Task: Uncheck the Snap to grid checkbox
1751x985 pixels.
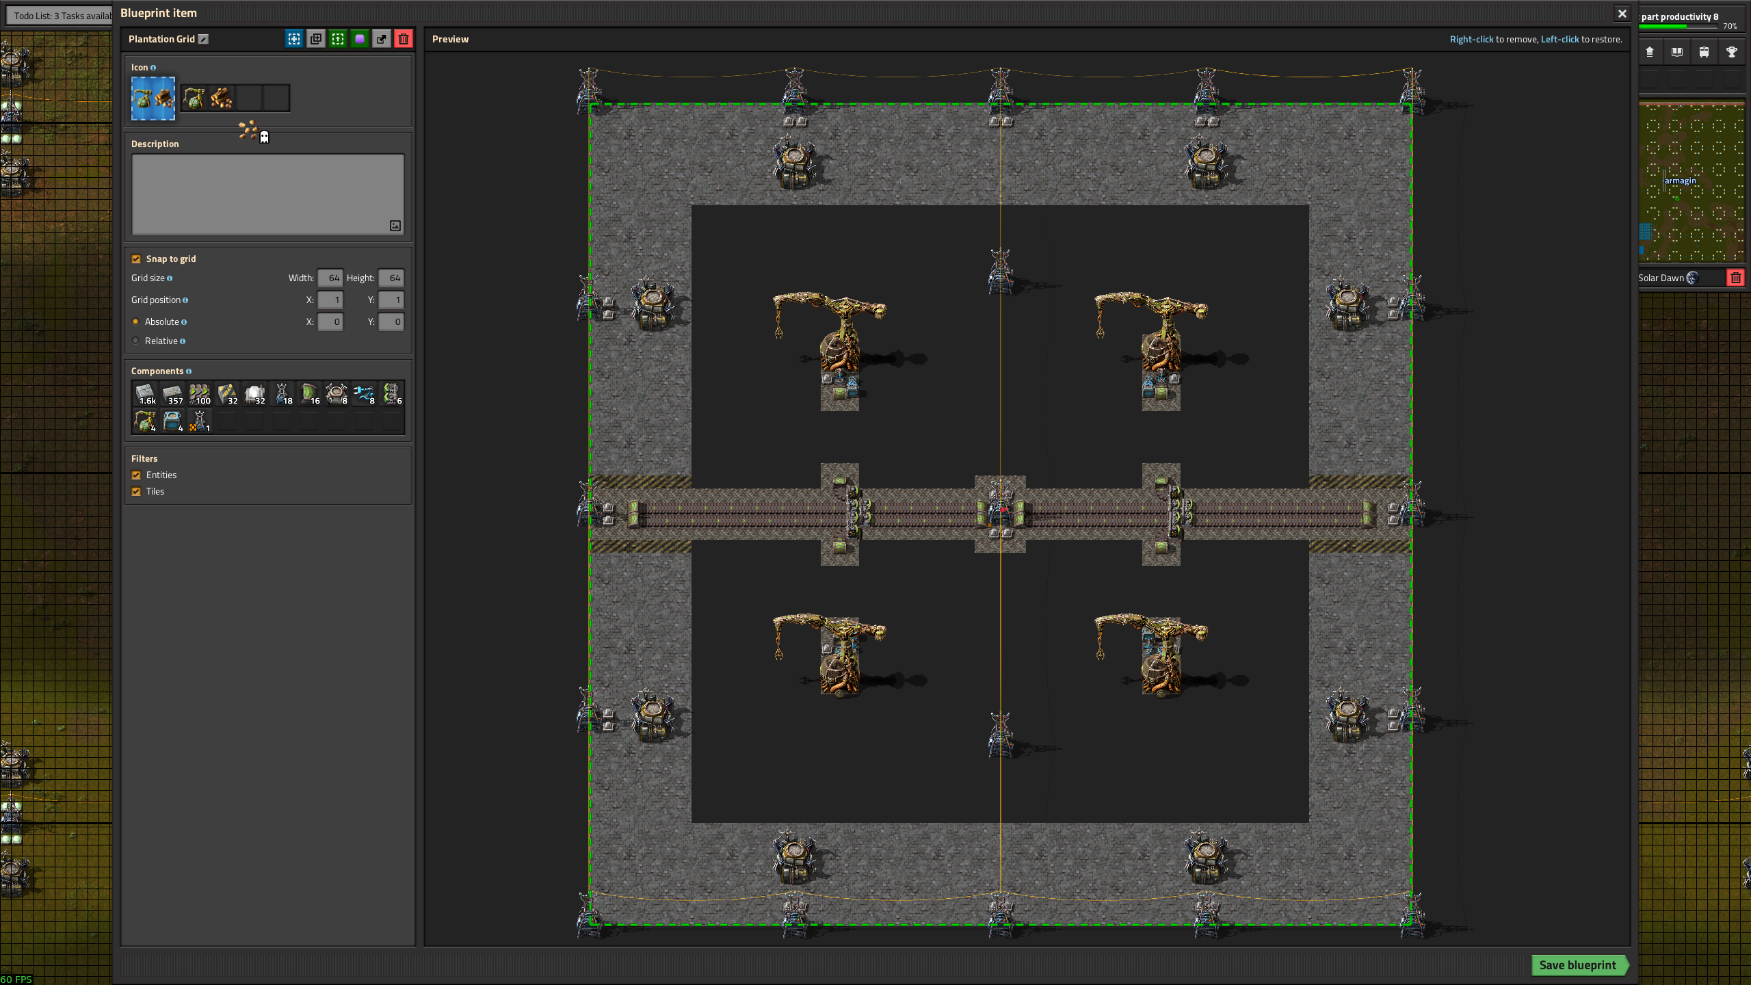Action: [136, 259]
